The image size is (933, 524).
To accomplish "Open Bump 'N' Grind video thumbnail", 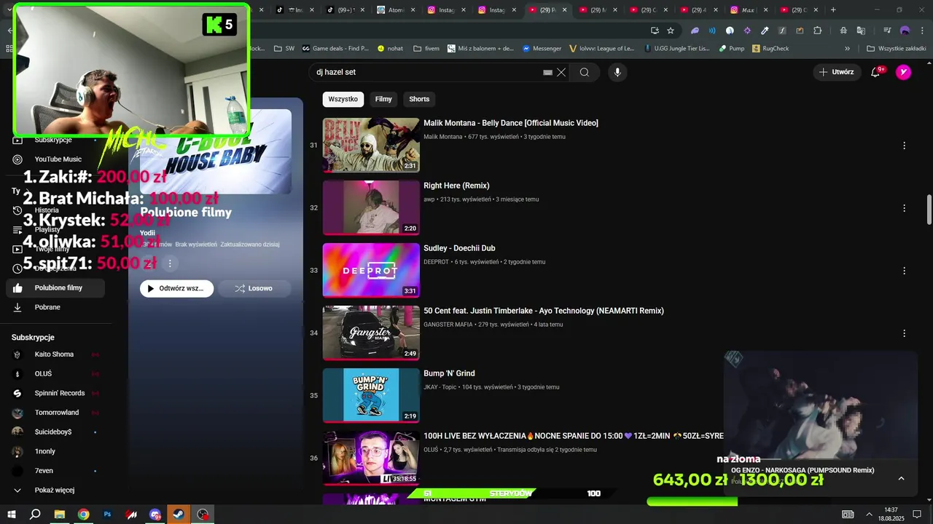I will click(x=371, y=395).
